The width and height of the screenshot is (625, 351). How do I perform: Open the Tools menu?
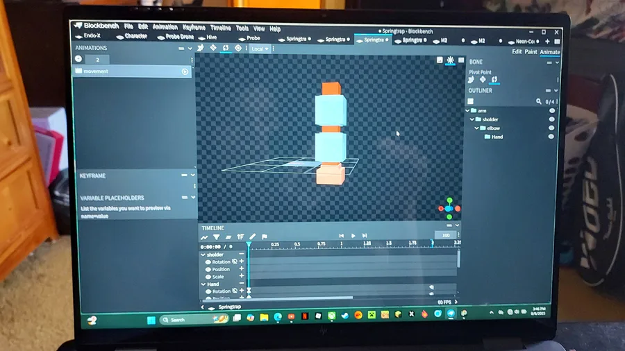coord(242,28)
